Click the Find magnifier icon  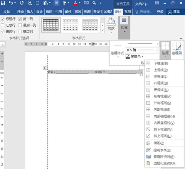click(x=94, y=3)
